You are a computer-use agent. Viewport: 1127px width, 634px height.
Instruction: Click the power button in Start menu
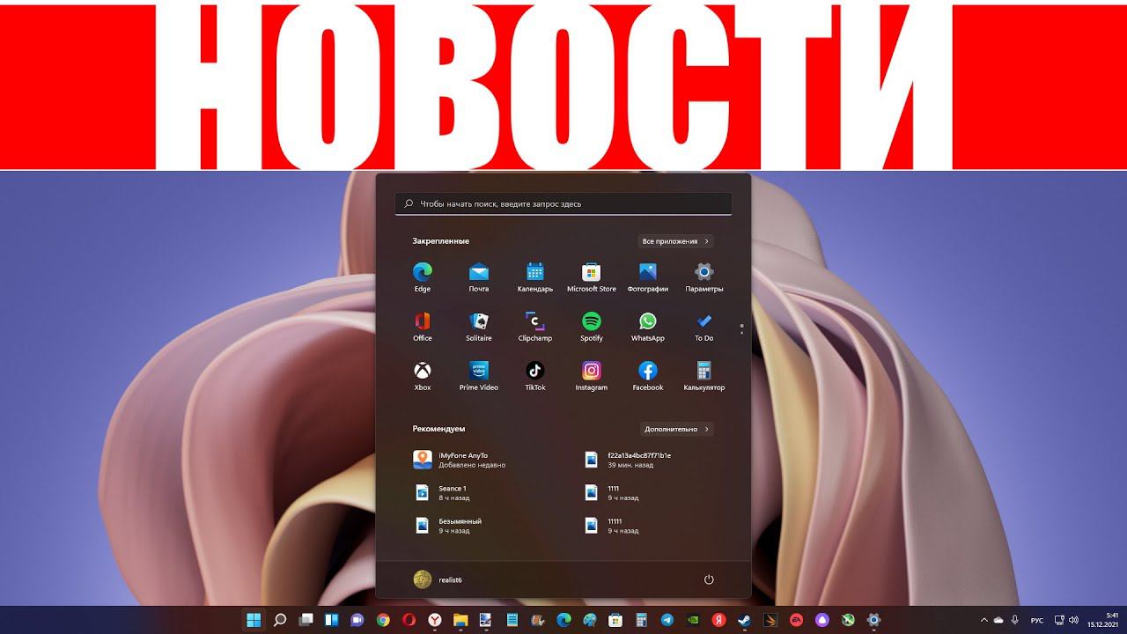[709, 579]
